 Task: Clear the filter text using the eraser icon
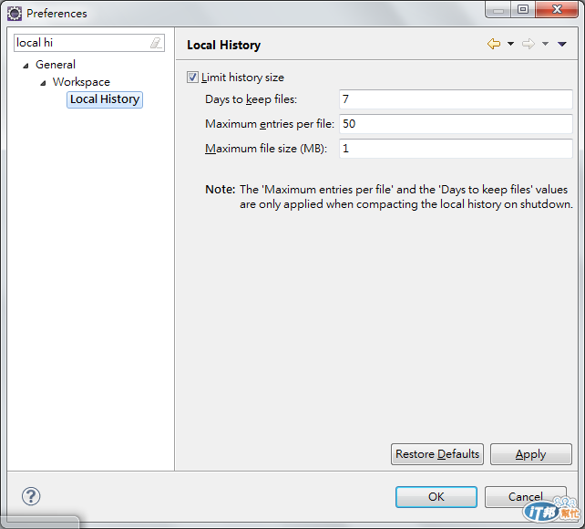[x=156, y=43]
